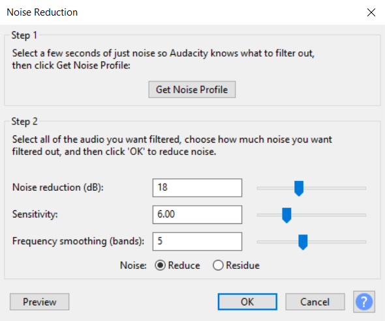This screenshot has height=321, width=385.
Task: Close the Noise Reduction dialog with X
Action: 371,12
